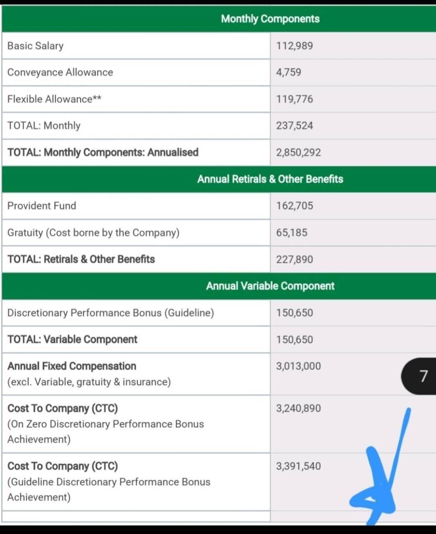The image size is (436, 534).
Task: Click the Gratuity (Cost borne by the Company) label
Action: pos(93,232)
